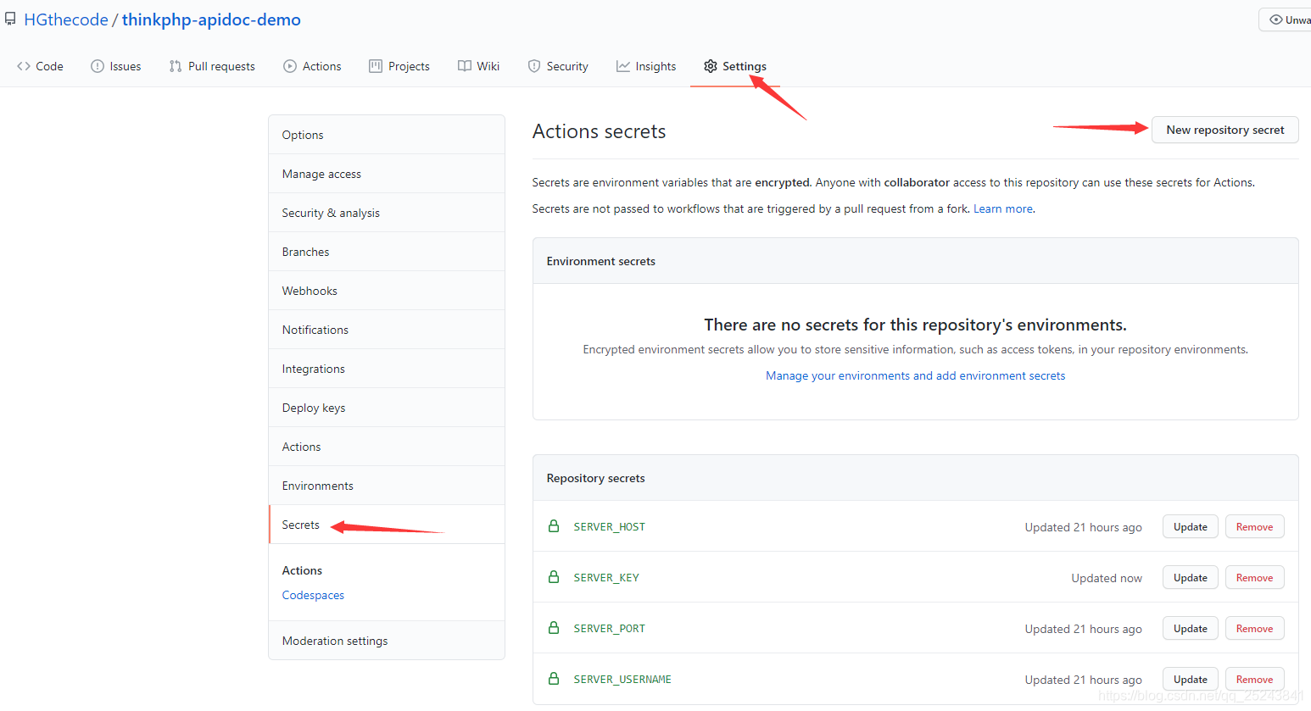Screen dimensions: 1311x711
Task: Open the Code tab
Action: (40, 66)
